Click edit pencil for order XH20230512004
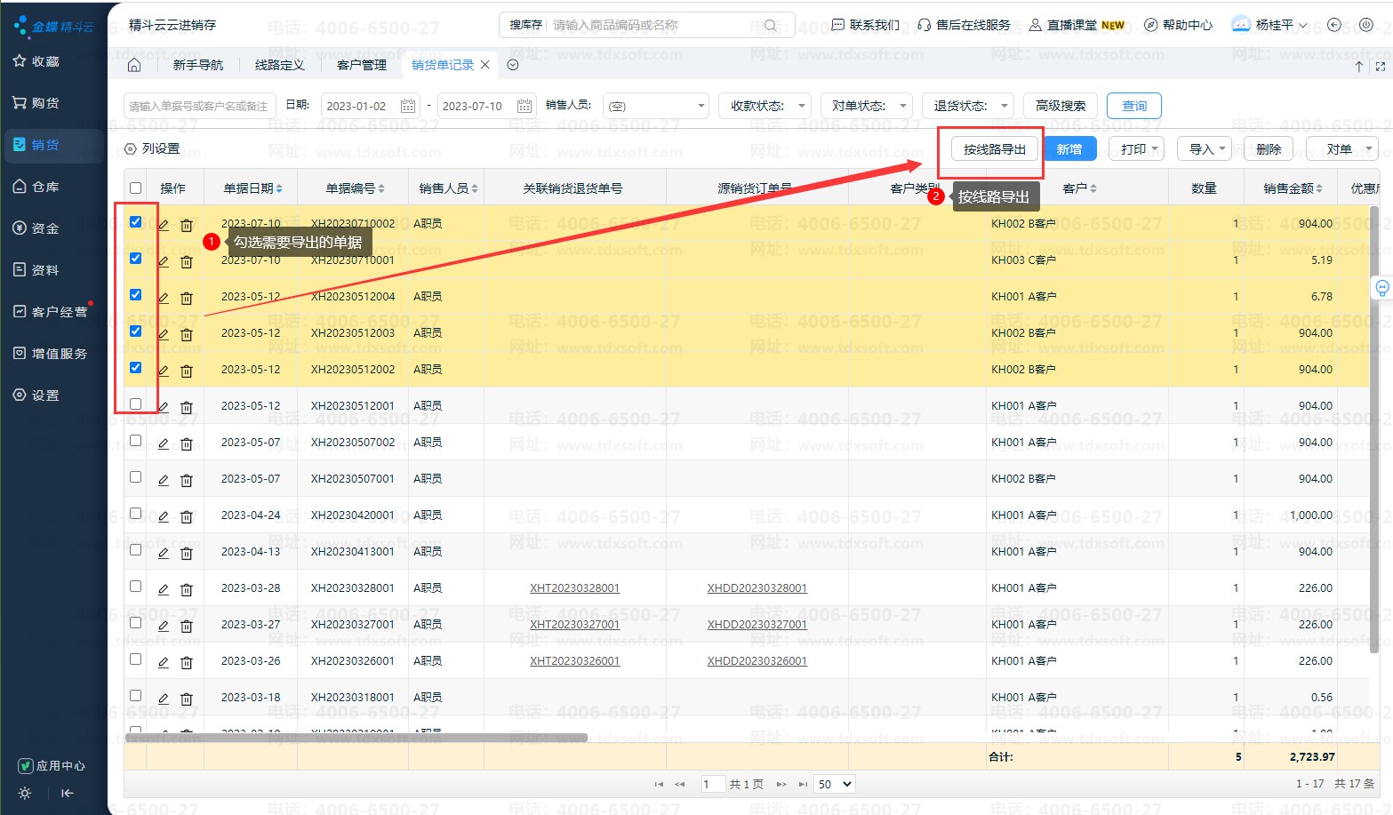This screenshot has height=815, width=1393. (x=164, y=298)
